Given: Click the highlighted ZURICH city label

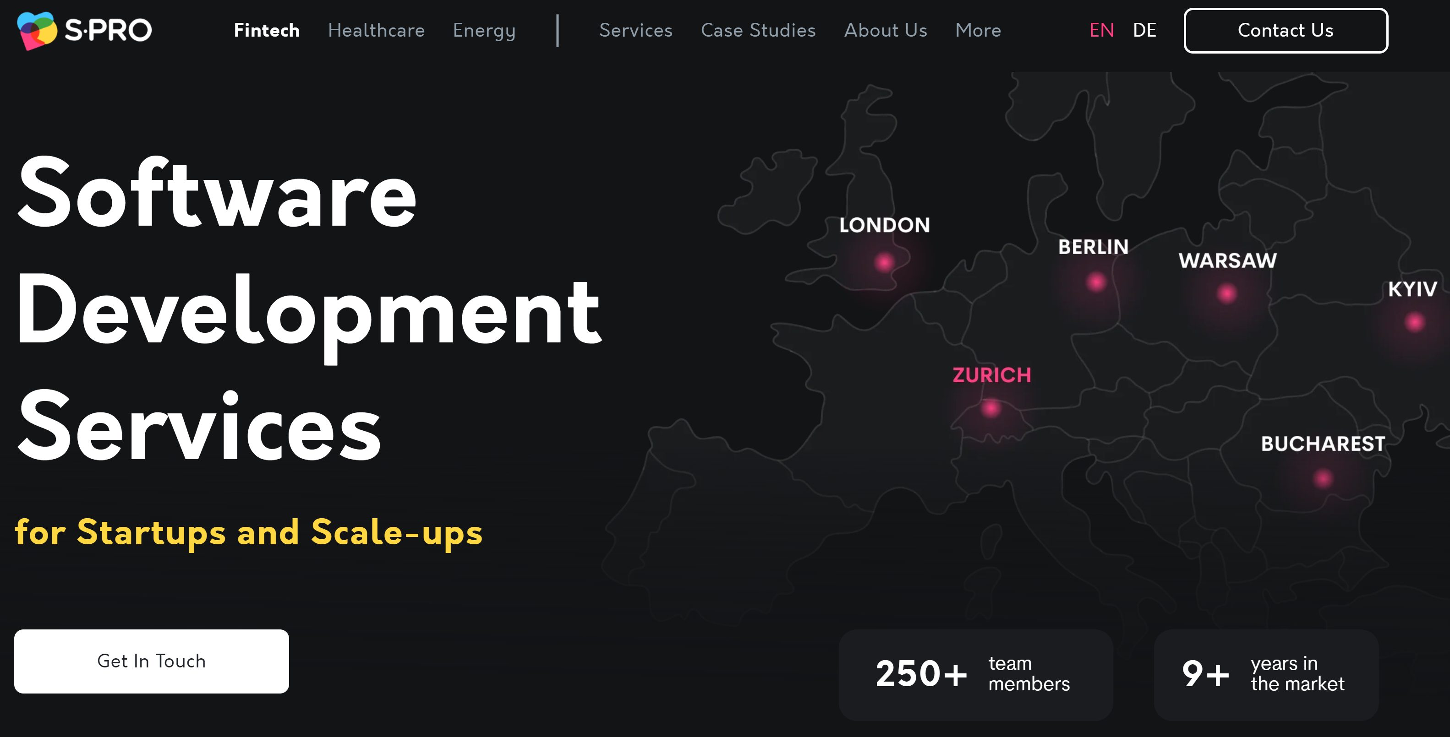Looking at the screenshot, I should [x=991, y=375].
